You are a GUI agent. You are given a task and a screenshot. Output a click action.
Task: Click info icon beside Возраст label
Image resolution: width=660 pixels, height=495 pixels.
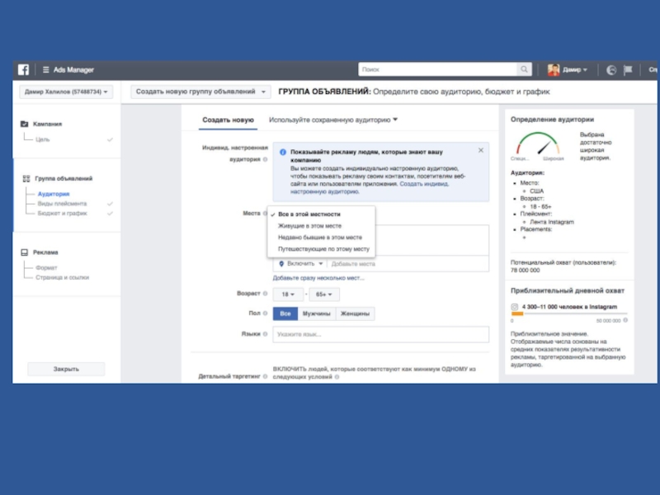click(x=265, y=294)
